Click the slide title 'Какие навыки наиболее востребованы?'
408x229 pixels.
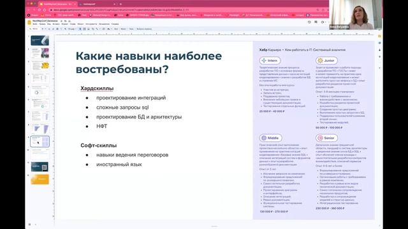149,62
